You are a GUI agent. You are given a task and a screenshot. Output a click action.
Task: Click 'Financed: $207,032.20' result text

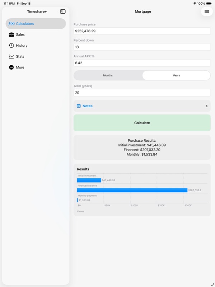pyautogui.click(x=142, y=150)
